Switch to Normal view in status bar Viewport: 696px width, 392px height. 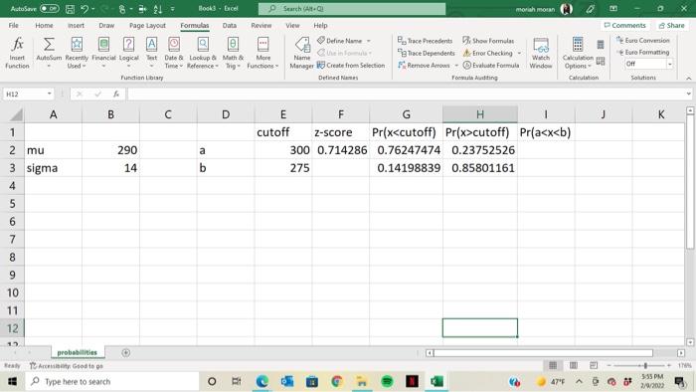coord(553,365)
